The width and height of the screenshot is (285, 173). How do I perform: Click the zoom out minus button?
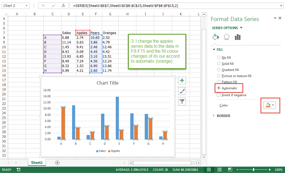[x=238, y=170]
